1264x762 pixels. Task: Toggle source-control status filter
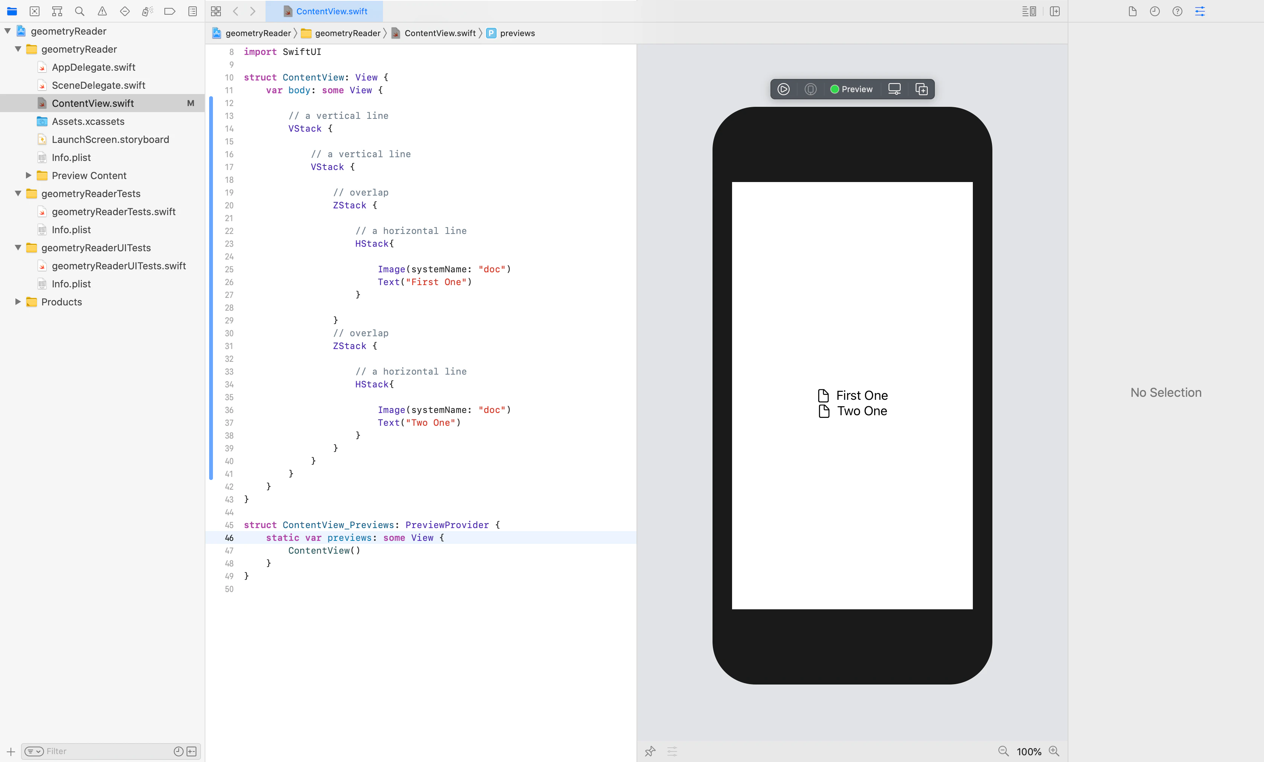[x=191, y=751]
